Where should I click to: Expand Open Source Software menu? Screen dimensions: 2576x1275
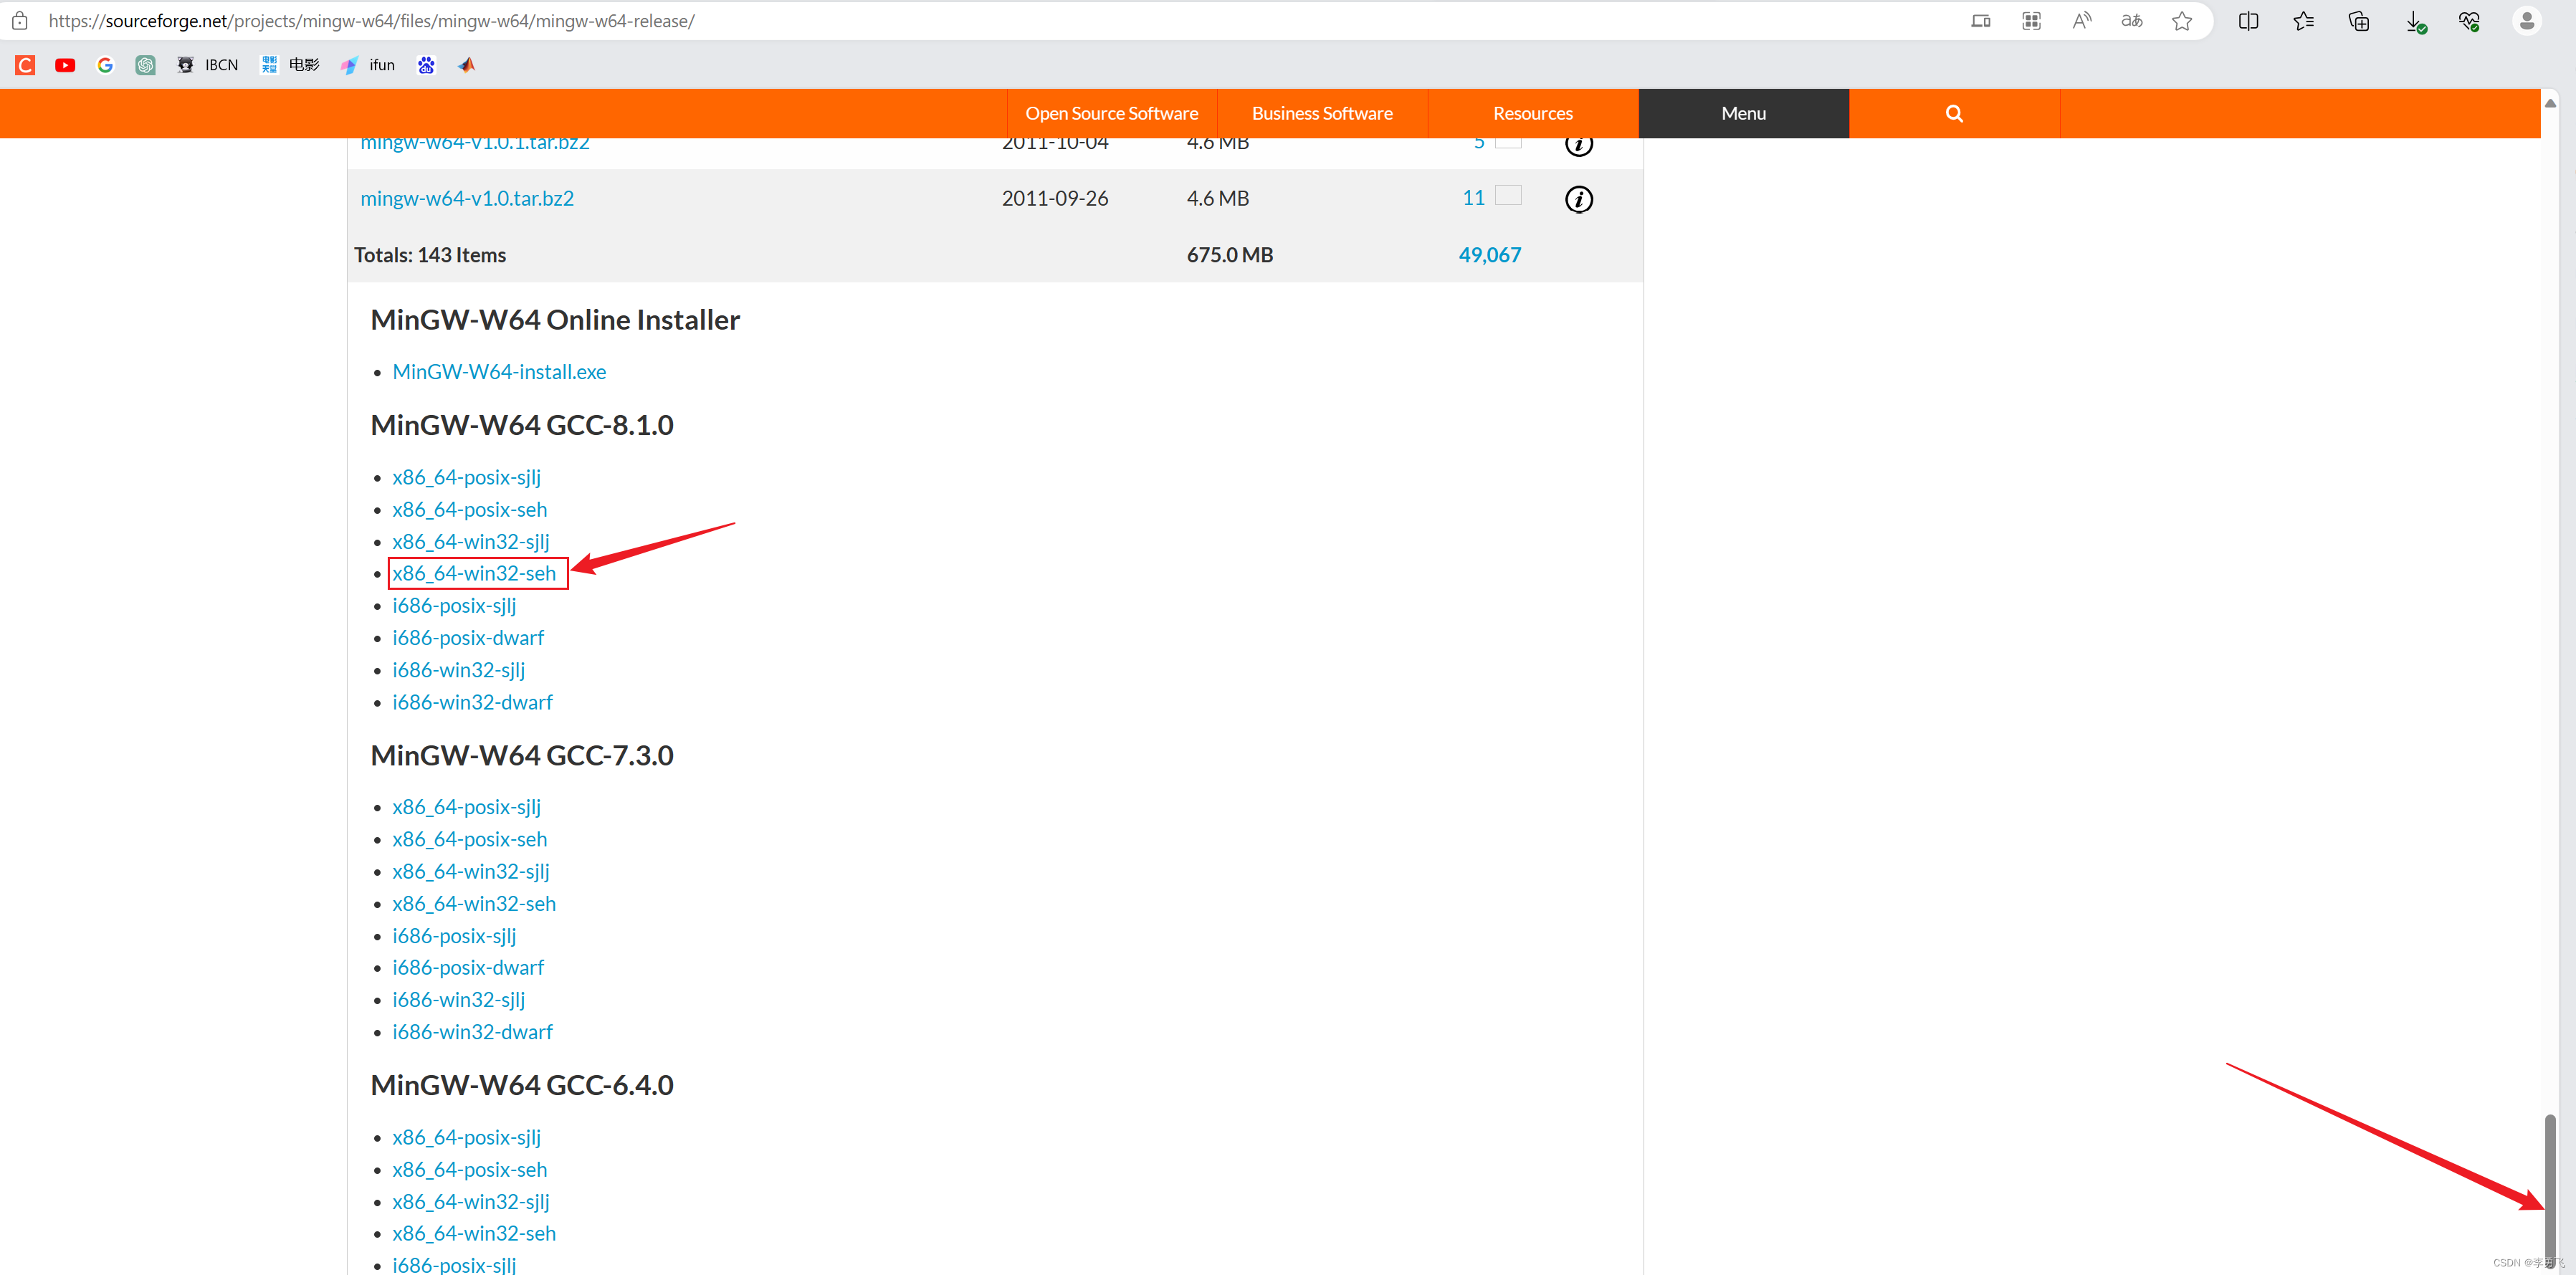click(1111, 113)
